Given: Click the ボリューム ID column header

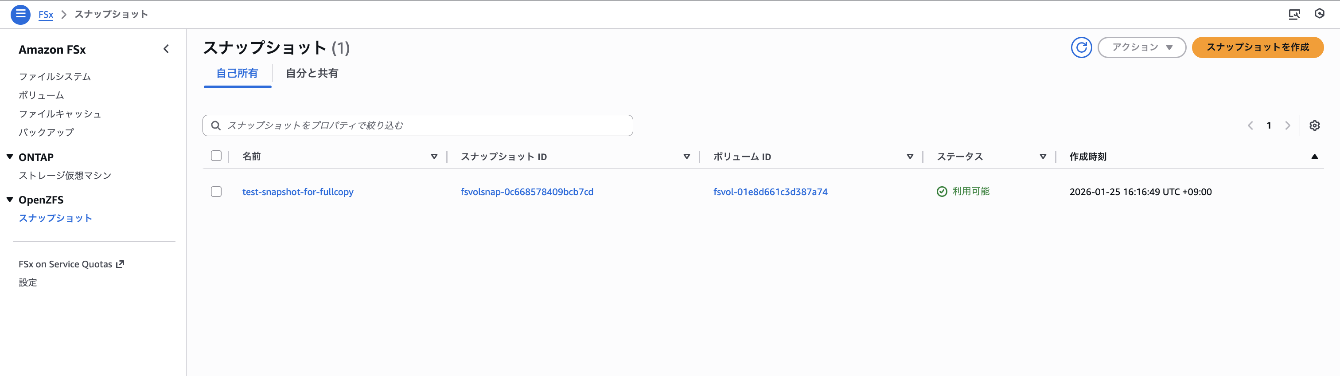Looking at the screenshot, I should [742, 157].
